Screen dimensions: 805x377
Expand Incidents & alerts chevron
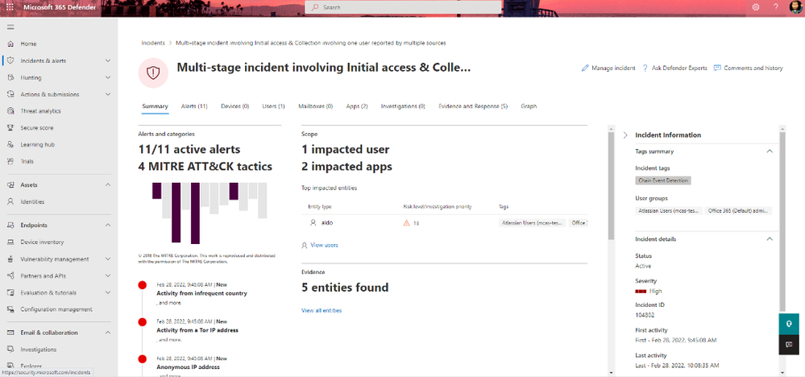(108, 60)
